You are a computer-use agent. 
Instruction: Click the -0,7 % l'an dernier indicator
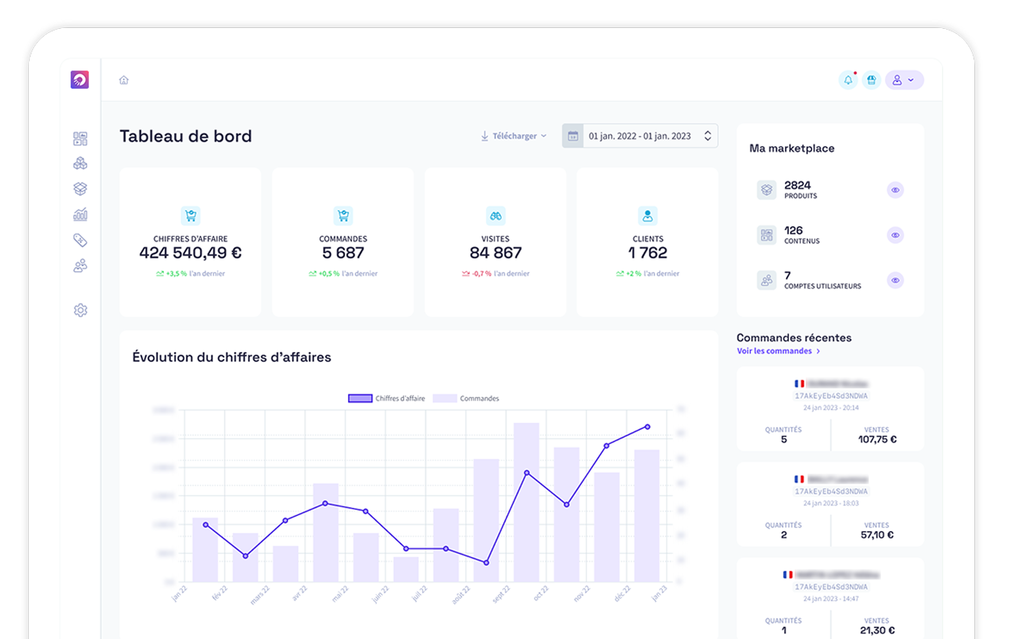point(495,273)
